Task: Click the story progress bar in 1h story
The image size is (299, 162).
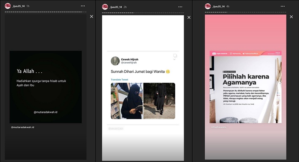Action: [45, 12]
